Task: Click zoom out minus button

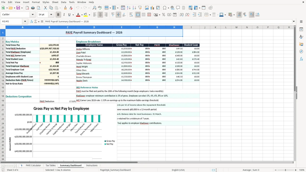Action: 275,170
